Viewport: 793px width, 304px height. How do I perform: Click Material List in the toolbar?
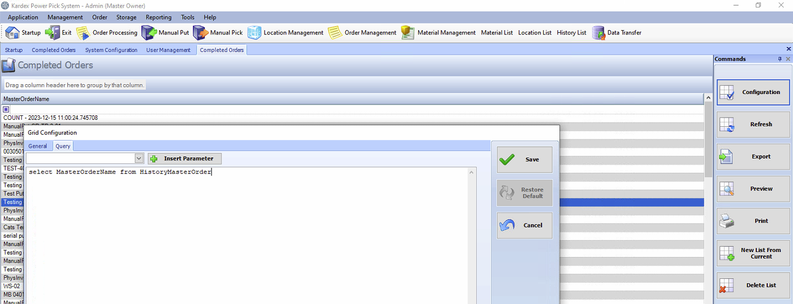pyautogui.click(x=497, y=33)
